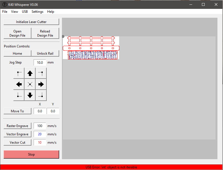The image size is (223, 170).
Task: Click the Raster Engrave speed field
Action: 40,126
